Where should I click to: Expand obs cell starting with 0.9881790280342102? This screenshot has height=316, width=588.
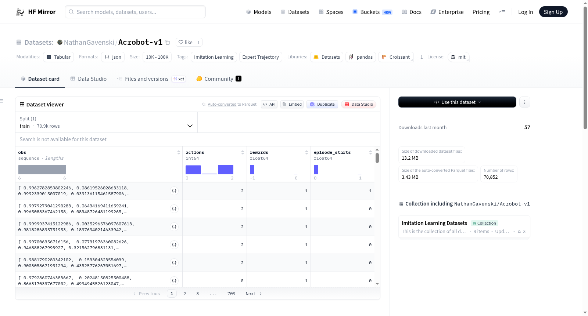pyautogui.click(x=174, y=263)
